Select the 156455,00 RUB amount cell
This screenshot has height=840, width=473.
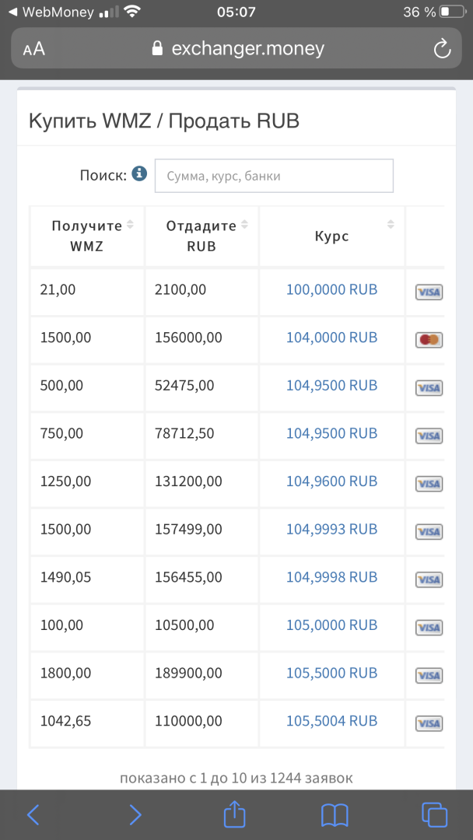tap(202, 579)
